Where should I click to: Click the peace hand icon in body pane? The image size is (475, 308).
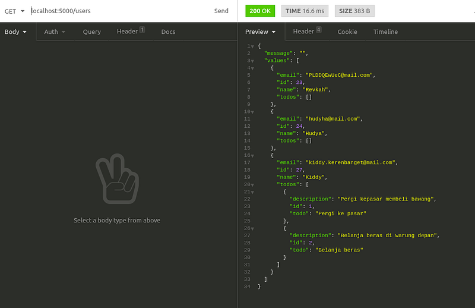117,179
